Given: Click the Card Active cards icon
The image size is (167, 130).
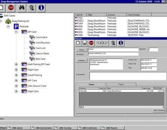Looking at the screenshot, I should click(32, 37).
